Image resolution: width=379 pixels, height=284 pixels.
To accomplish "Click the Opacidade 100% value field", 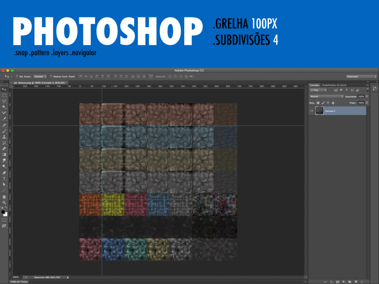I will pyautogui.click(x=361, y=97).
